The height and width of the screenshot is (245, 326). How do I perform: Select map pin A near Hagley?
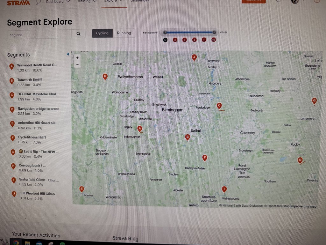tap(140, 129)
